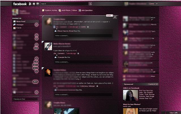The height and width of the screenshot is (114, 181).
Task: Click the sidebar counter badge 14
Action: pos(36,62)
